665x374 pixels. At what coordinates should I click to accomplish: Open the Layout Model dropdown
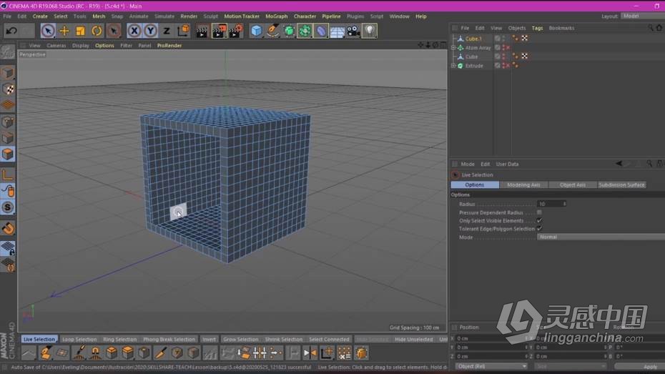tap(643, 16)
